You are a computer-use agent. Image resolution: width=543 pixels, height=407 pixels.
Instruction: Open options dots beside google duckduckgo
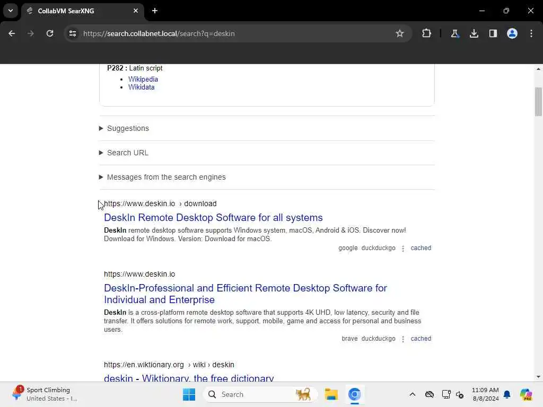coord(403,249)
